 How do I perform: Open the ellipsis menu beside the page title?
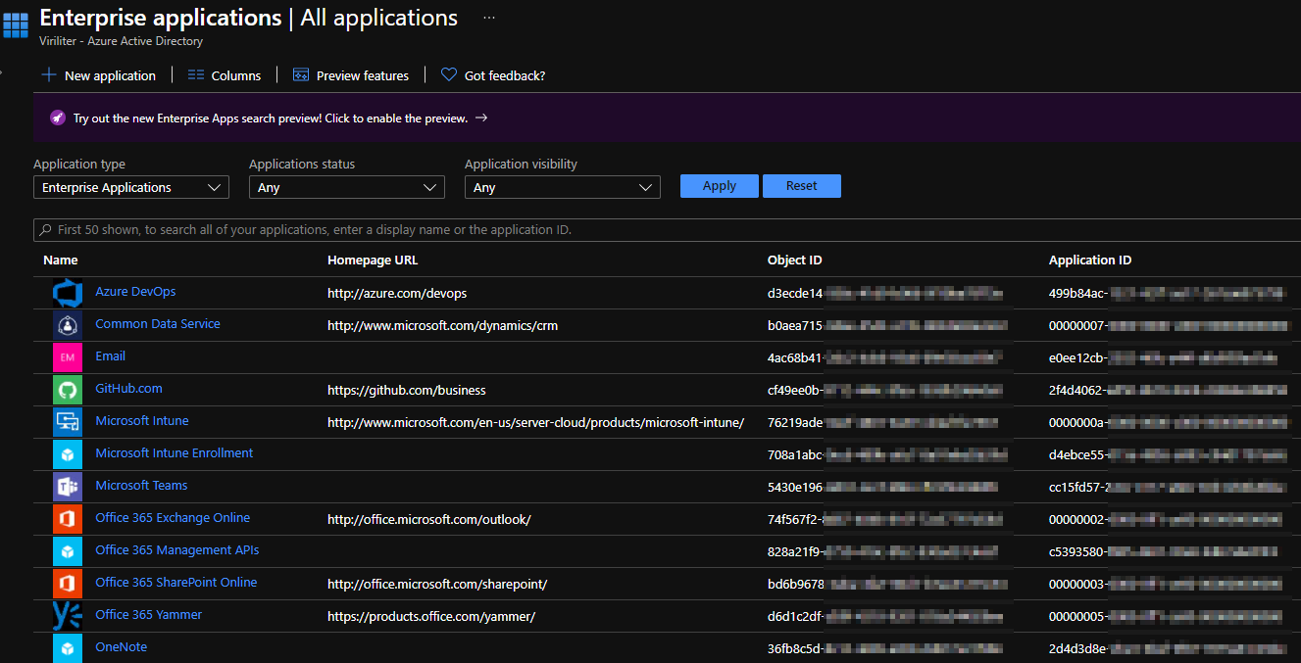[x=489, y=18]
